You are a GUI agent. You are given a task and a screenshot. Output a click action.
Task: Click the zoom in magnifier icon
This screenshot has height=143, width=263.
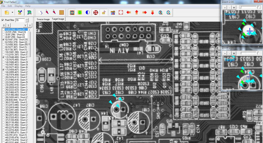(x=160, y=13)
